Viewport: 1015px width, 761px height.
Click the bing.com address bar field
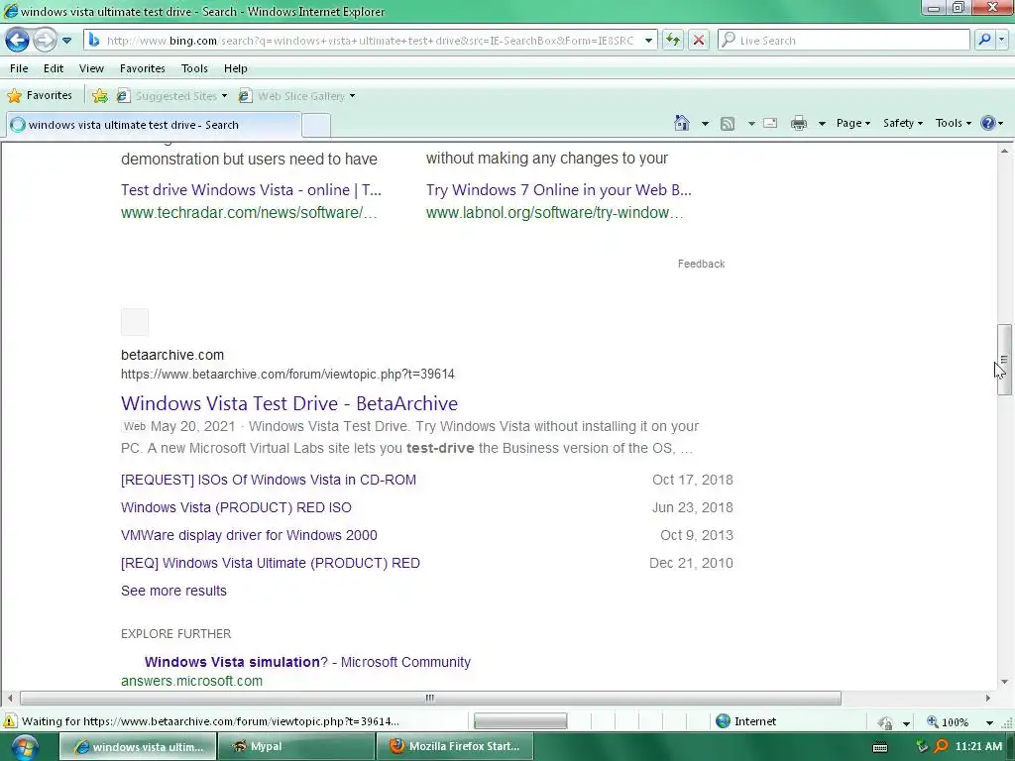click(371, 40)
